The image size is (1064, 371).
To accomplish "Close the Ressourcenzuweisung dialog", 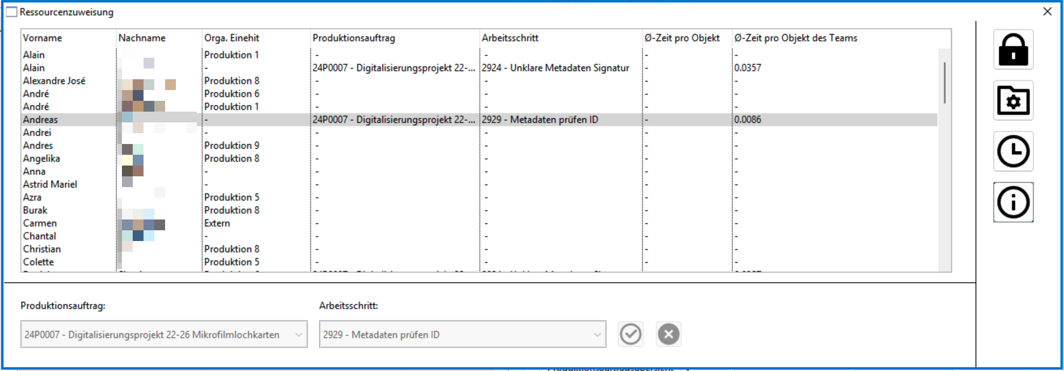I will 1047,11.
